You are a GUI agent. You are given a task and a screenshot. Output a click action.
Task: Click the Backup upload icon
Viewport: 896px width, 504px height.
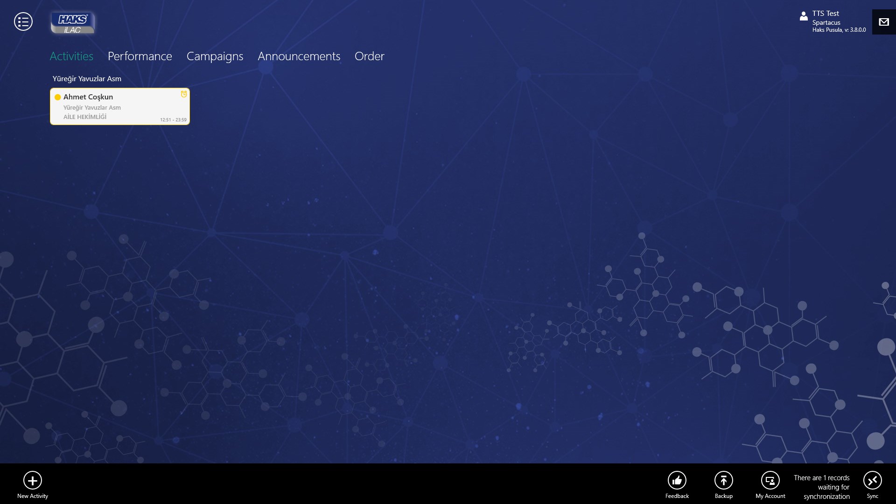(x=723, y=480)
